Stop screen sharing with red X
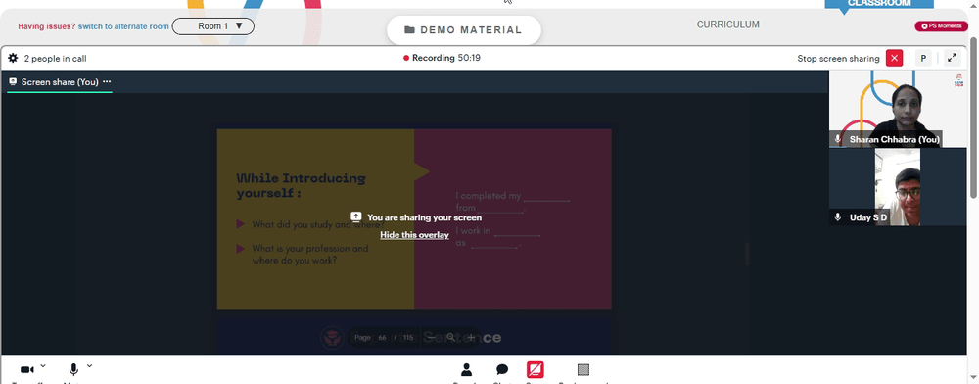 pyautogui.click(x=894, y=58)
